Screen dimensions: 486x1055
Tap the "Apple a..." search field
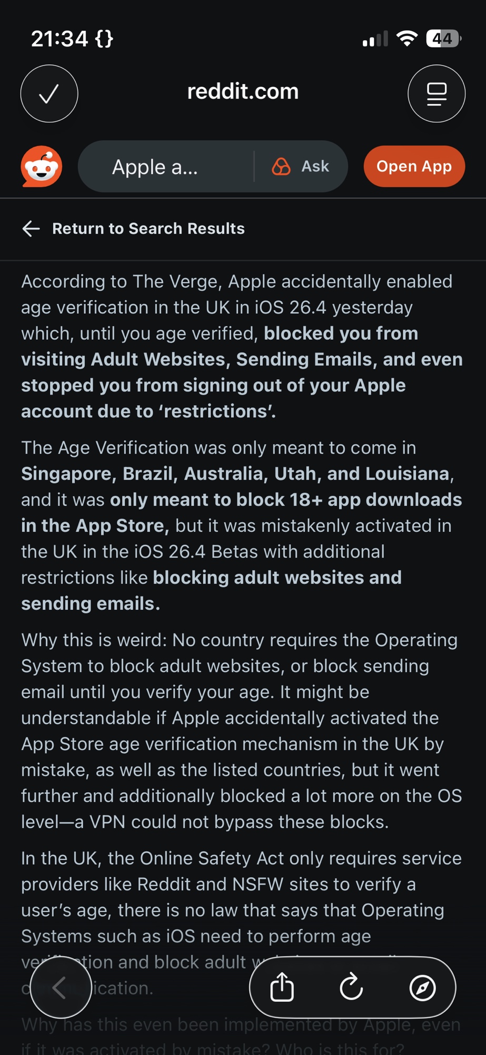(x=155, y=167)
